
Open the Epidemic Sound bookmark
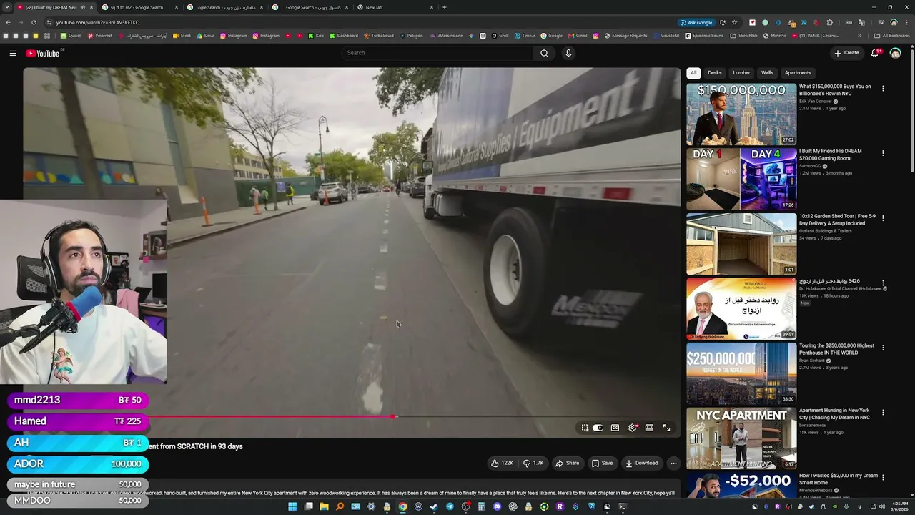(703, 36)
